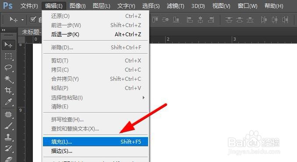Click distribute right edges icon
Screen dimensions: 297x162
point(285,20)
